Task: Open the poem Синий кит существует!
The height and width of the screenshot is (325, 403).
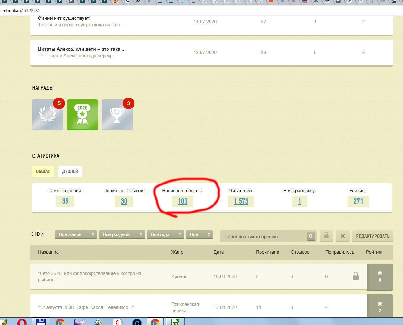Action: tap(64, 18)
